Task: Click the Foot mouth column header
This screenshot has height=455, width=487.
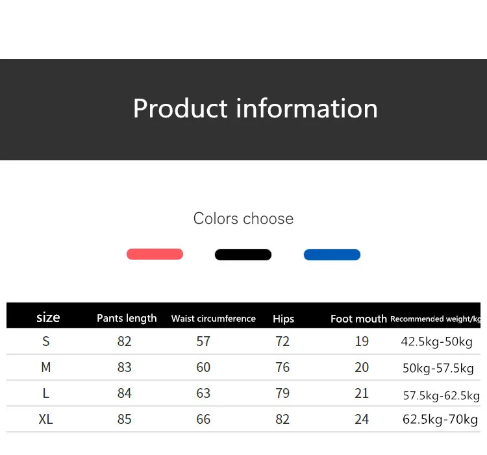Action: tap(358, 319)
